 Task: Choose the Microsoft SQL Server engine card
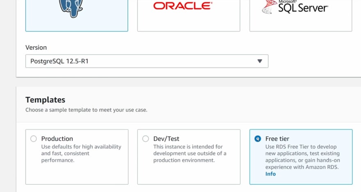(x=301, y=15)
